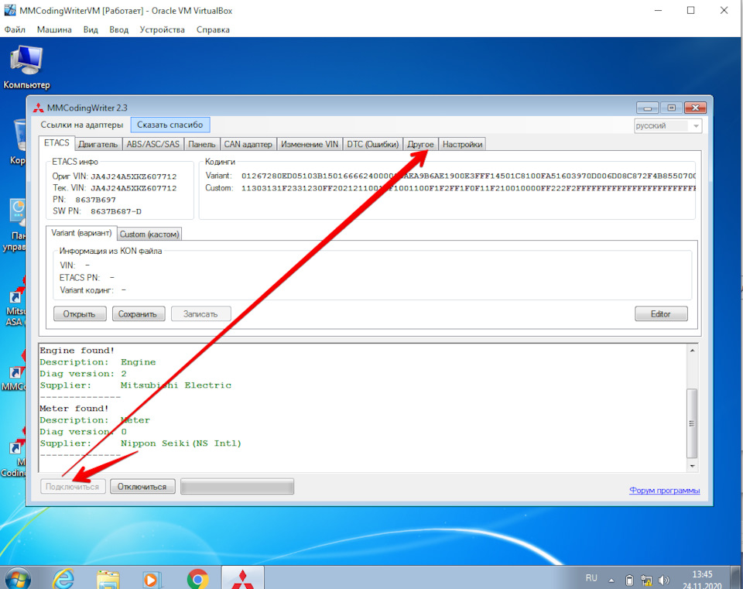This screenshot has width=743, height=589.
Task: Open the Windows Start menu orb
Action: (18, 579)
